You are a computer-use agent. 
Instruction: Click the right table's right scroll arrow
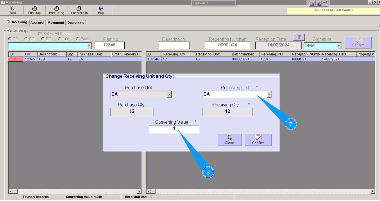373,191
